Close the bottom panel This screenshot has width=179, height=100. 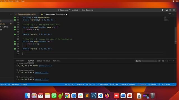(x=173, y=61)
